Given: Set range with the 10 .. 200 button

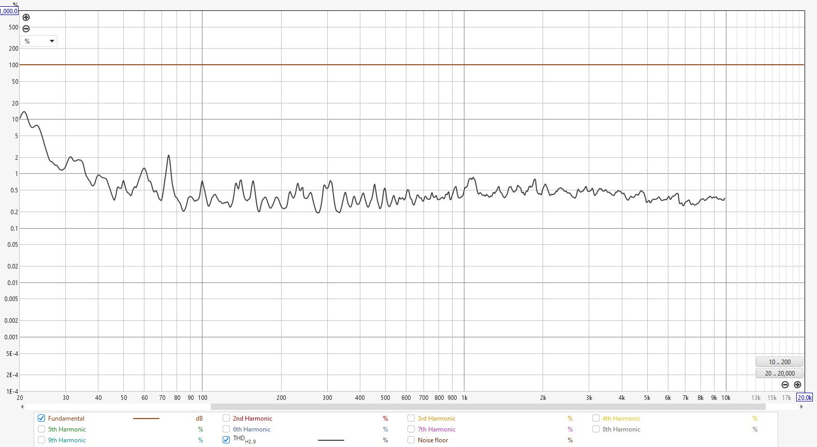Looking at the screenshot, I should (x=779, y=362).
